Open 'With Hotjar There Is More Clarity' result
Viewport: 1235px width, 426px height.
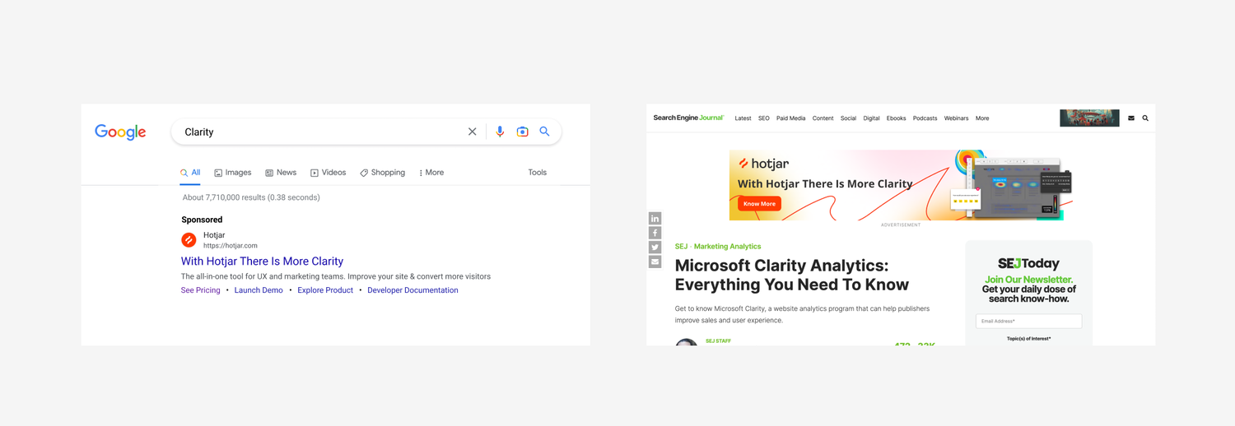262,262
